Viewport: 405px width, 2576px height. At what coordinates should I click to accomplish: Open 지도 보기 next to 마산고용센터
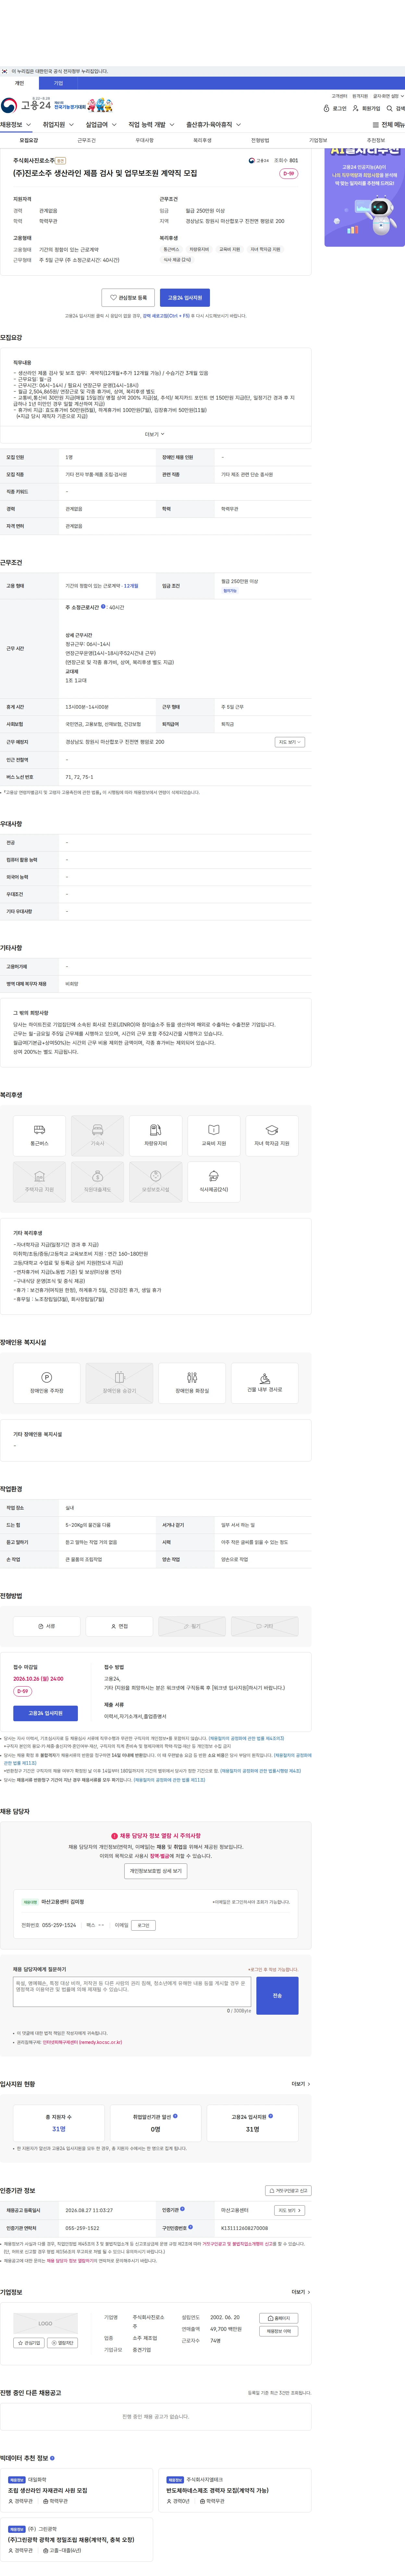[289, 2210]
